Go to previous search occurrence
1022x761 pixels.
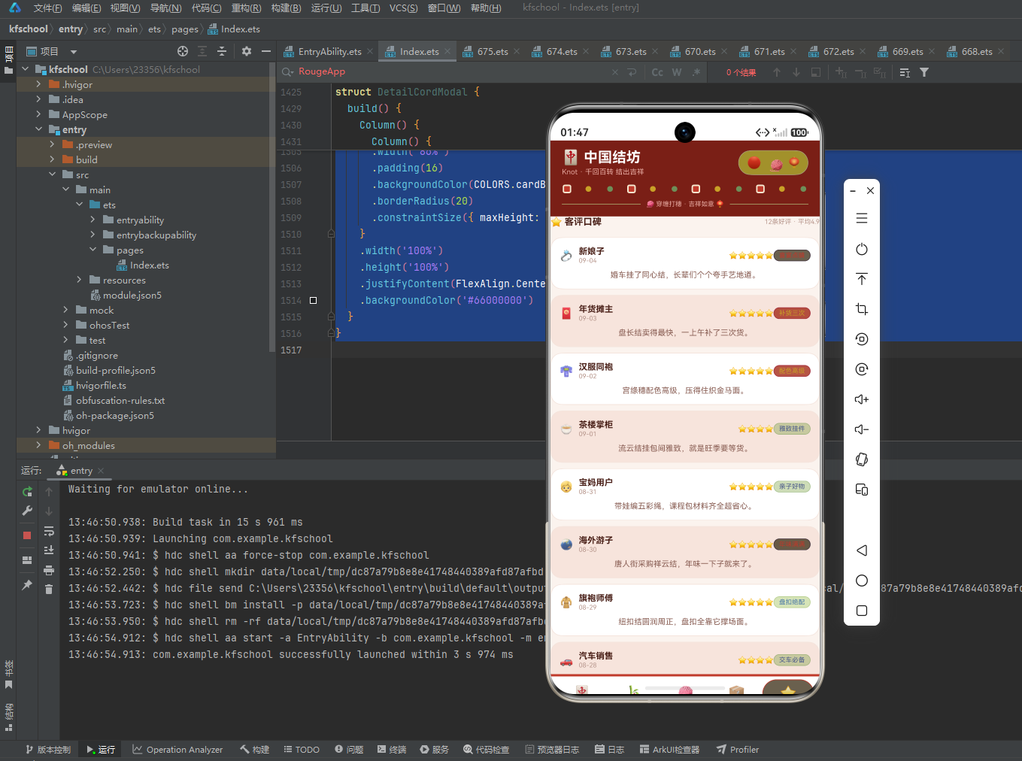pos(777,72)
